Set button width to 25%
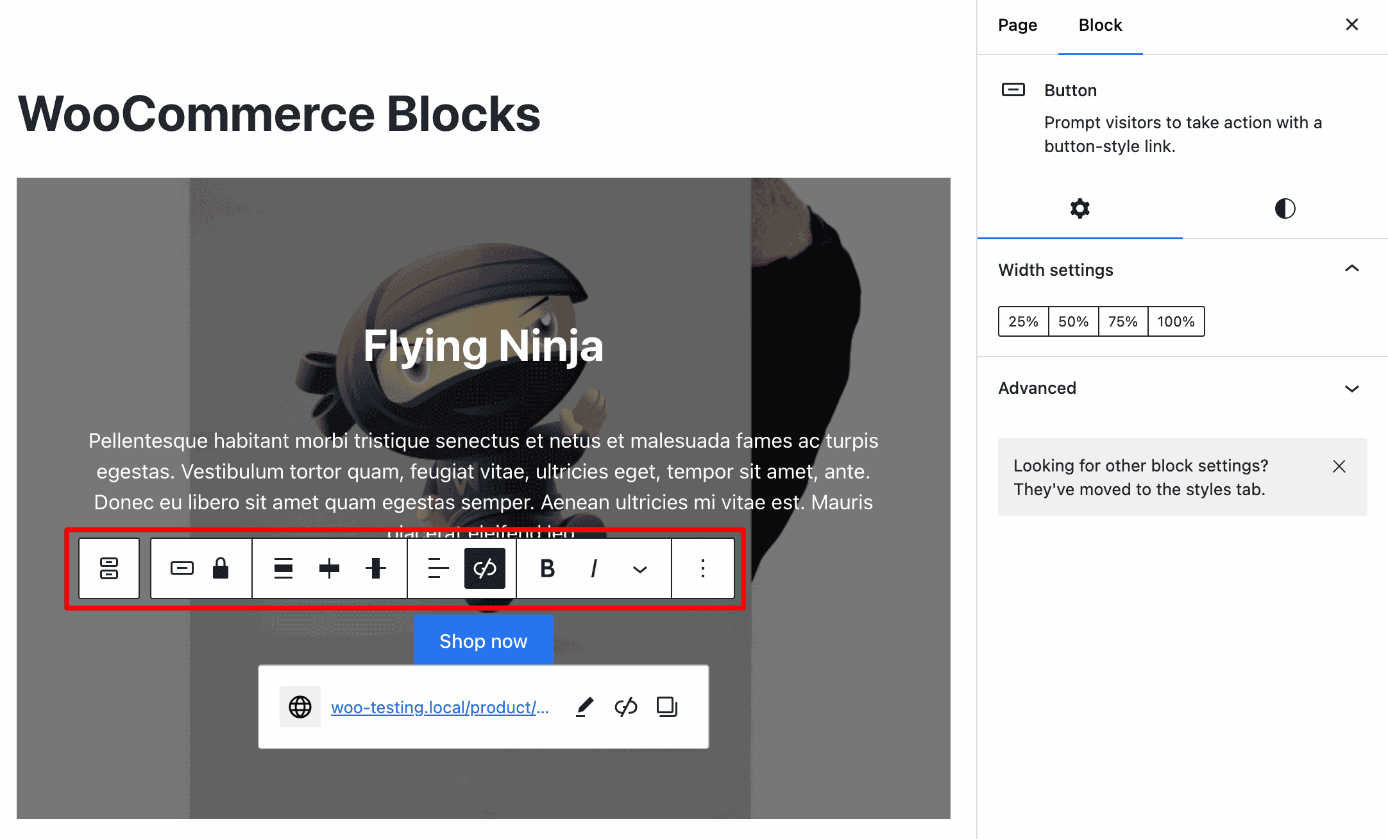The image size is (1388, 839). coord(1023,321)
